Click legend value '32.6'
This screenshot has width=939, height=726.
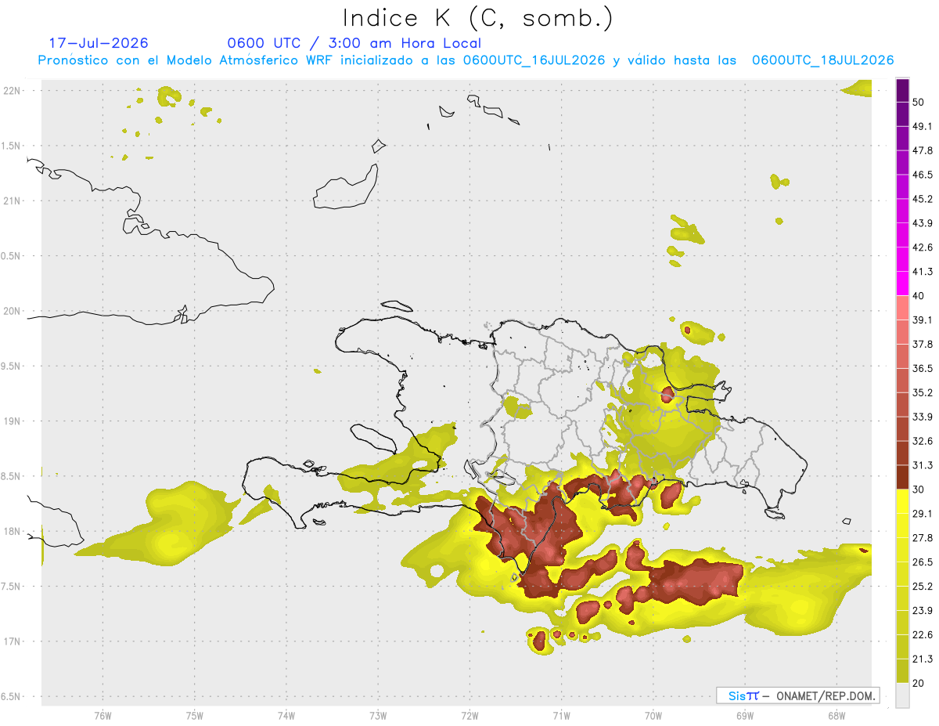pos(923,441)
